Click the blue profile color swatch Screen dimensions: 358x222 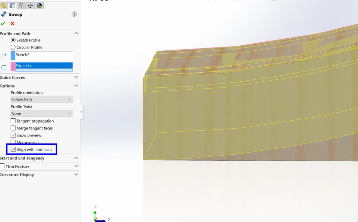tap(13, 56)
